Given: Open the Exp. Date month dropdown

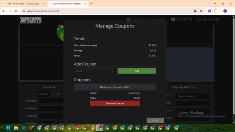Looking at the screenshot, I should click(47, 123).
